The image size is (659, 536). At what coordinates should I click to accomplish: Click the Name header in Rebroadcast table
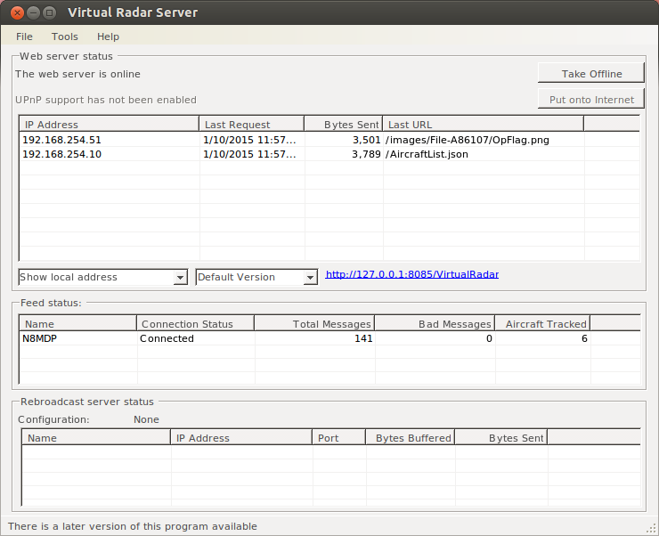click(x=96, y=438)
